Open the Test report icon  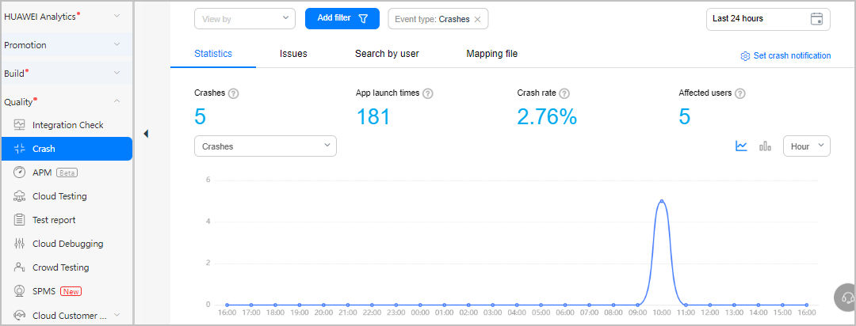[20, 220]
